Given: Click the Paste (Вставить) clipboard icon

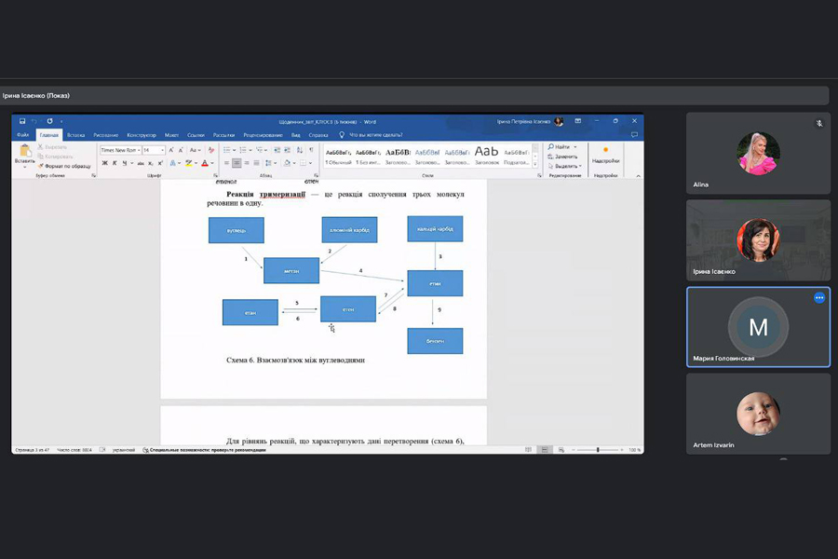Looking at the screenshot, I should 25,152.
